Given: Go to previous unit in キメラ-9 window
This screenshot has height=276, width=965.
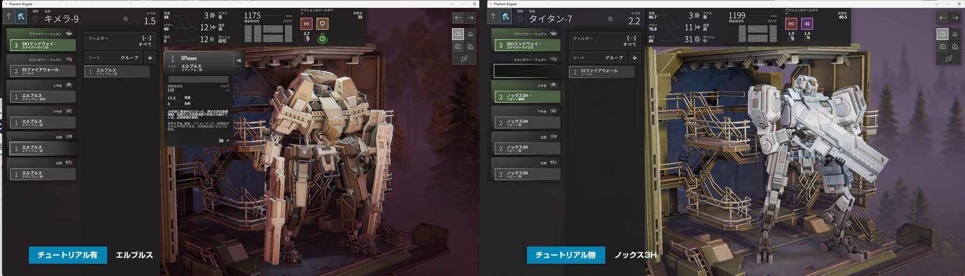Looking at the screenshot, I should (x=458, y=18).
